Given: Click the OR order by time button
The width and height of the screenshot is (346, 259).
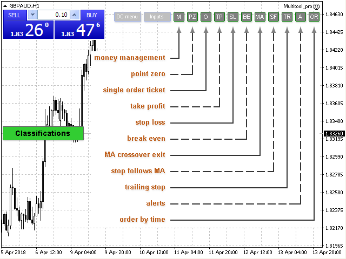Looking at the screenshot, I should pyautogui.click(x=314, y=17).
